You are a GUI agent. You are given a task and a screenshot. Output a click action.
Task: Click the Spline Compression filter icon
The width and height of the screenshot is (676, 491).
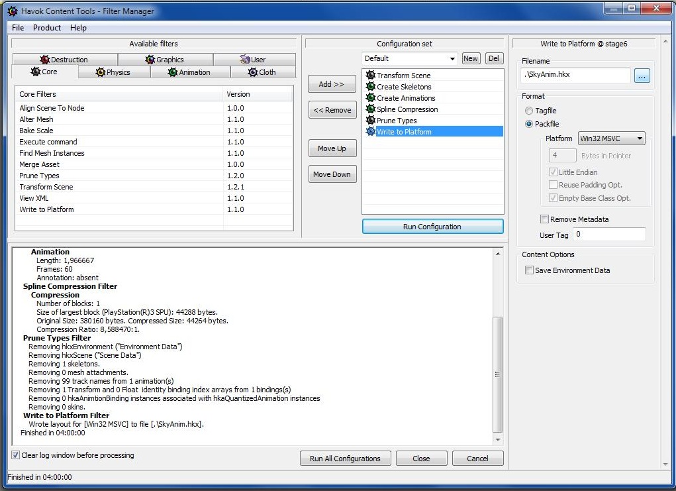pyautogui.click(x=370, y=109)
